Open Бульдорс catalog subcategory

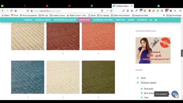149,89
